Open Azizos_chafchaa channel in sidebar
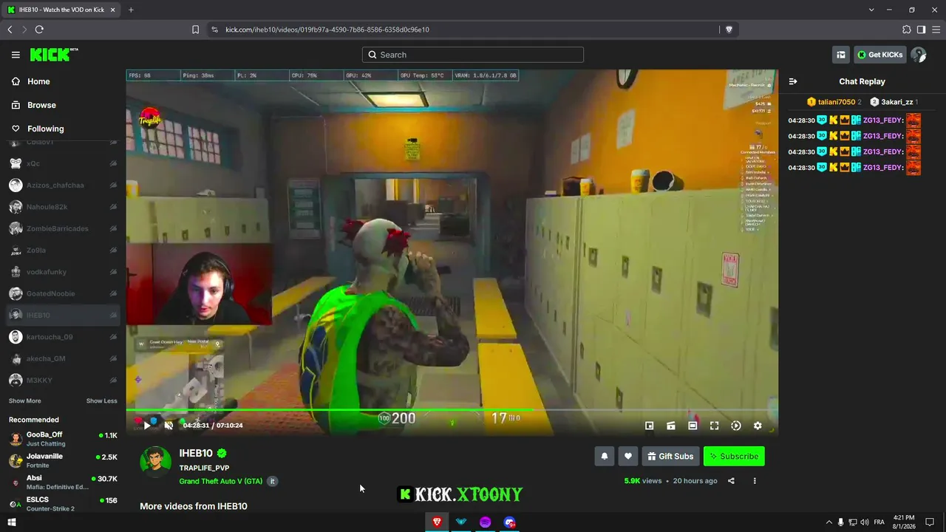The height and width of the screenshot is (532, 946). tap(63, 185)
